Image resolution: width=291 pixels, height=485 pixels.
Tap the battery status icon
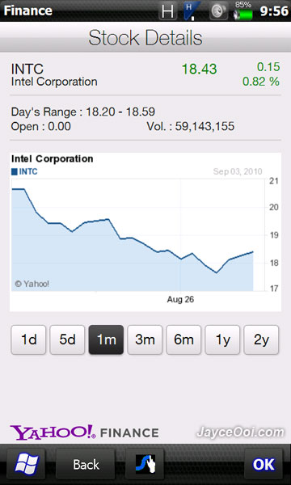[x=243, y=11]
